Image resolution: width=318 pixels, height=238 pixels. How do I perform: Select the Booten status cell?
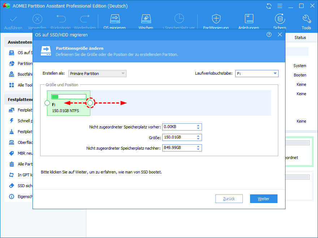(300, 75)
